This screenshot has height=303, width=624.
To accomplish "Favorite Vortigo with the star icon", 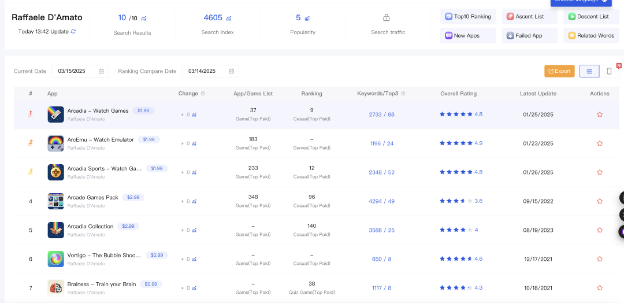I will (600, 259).
